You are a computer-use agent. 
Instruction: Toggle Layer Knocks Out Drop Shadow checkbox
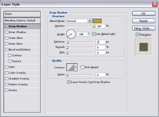coord(69,82)
